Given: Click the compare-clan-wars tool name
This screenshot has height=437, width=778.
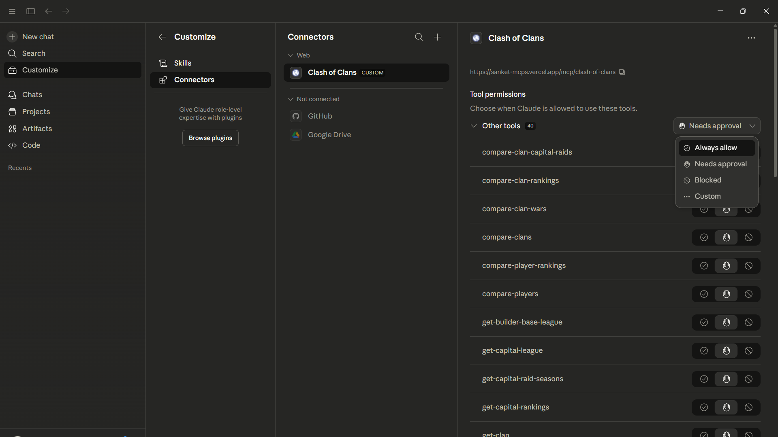Looking at the screenshot, I should (514, 209).
